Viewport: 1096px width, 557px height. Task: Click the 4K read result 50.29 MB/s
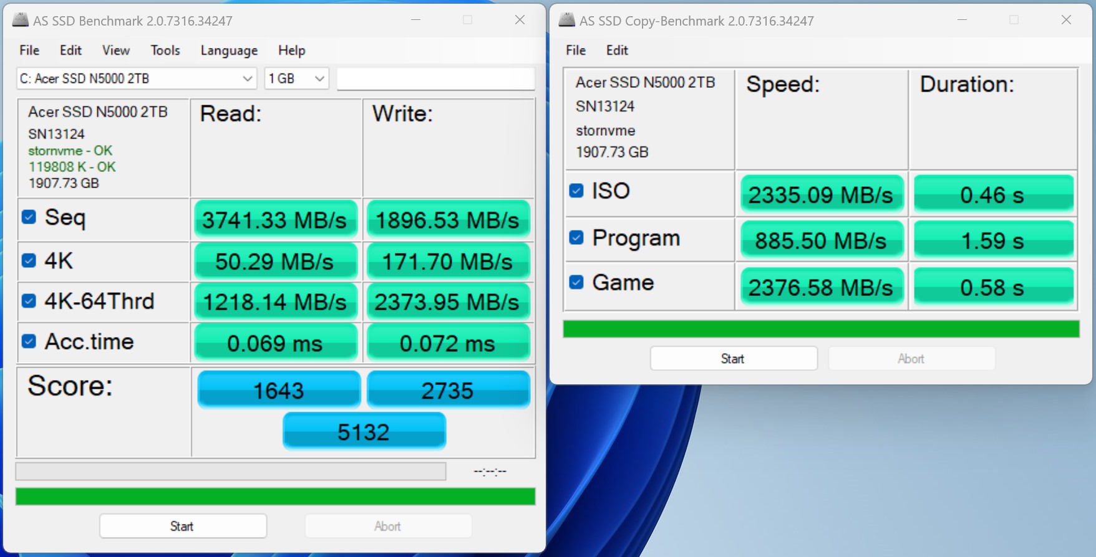(275, 262)
